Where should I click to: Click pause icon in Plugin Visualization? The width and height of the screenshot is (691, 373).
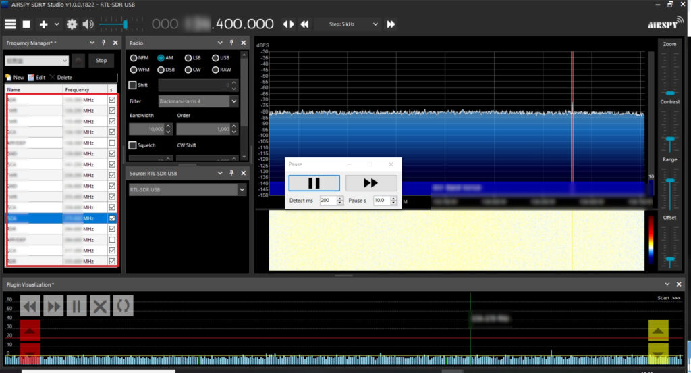coord(77,306)
